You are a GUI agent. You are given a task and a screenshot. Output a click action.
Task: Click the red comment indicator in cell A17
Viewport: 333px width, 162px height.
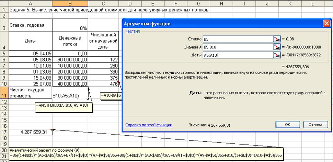click(x=51, y=130)
